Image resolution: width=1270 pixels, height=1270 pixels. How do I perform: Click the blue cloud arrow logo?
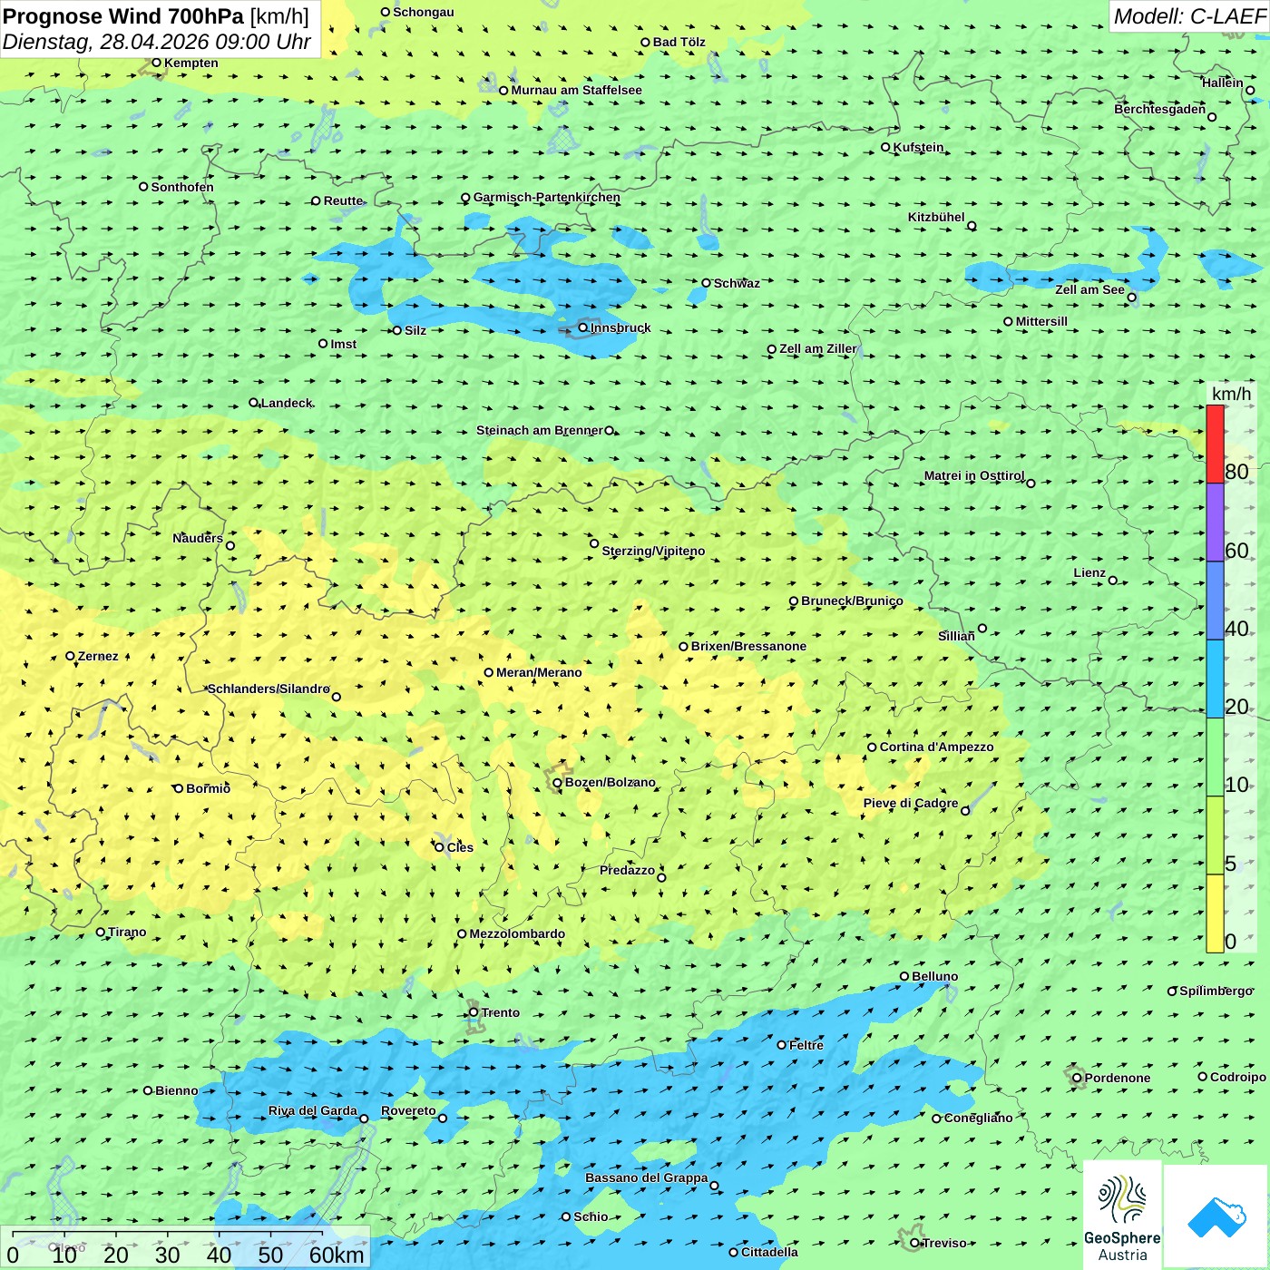point(1216,1216)
